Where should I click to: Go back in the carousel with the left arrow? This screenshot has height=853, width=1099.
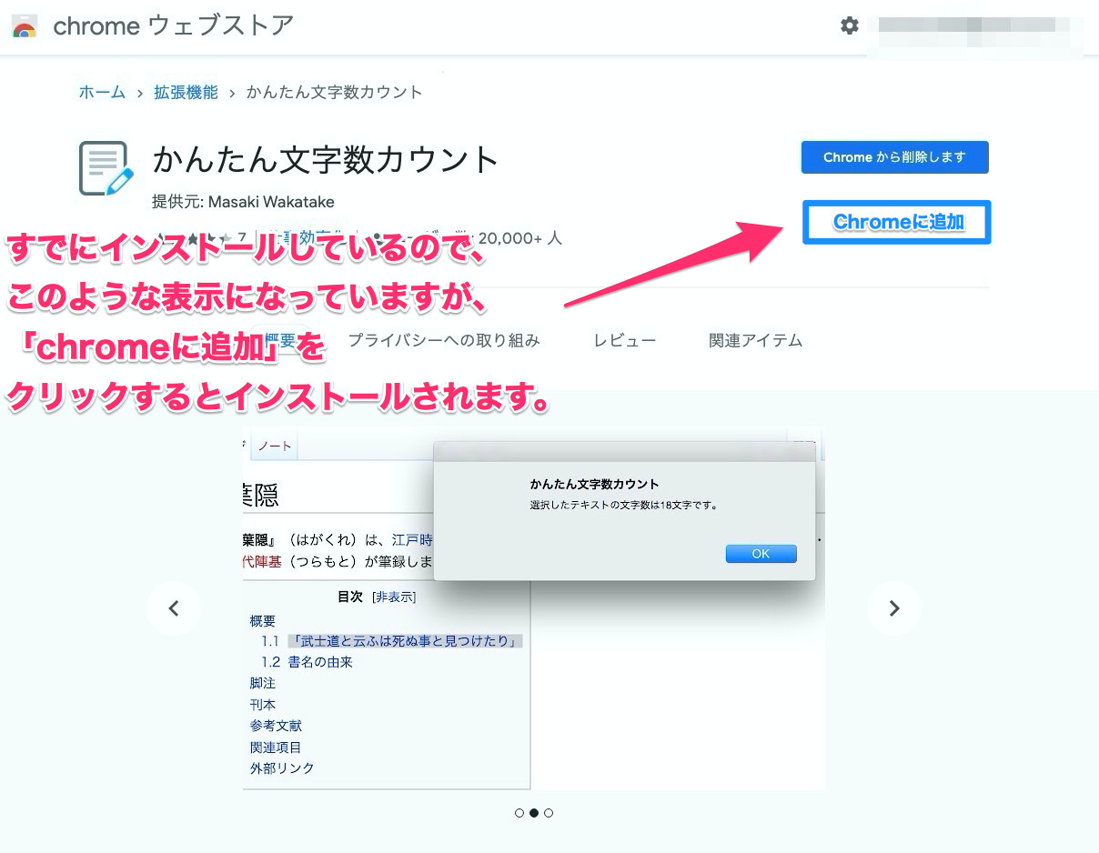point(174,608)
